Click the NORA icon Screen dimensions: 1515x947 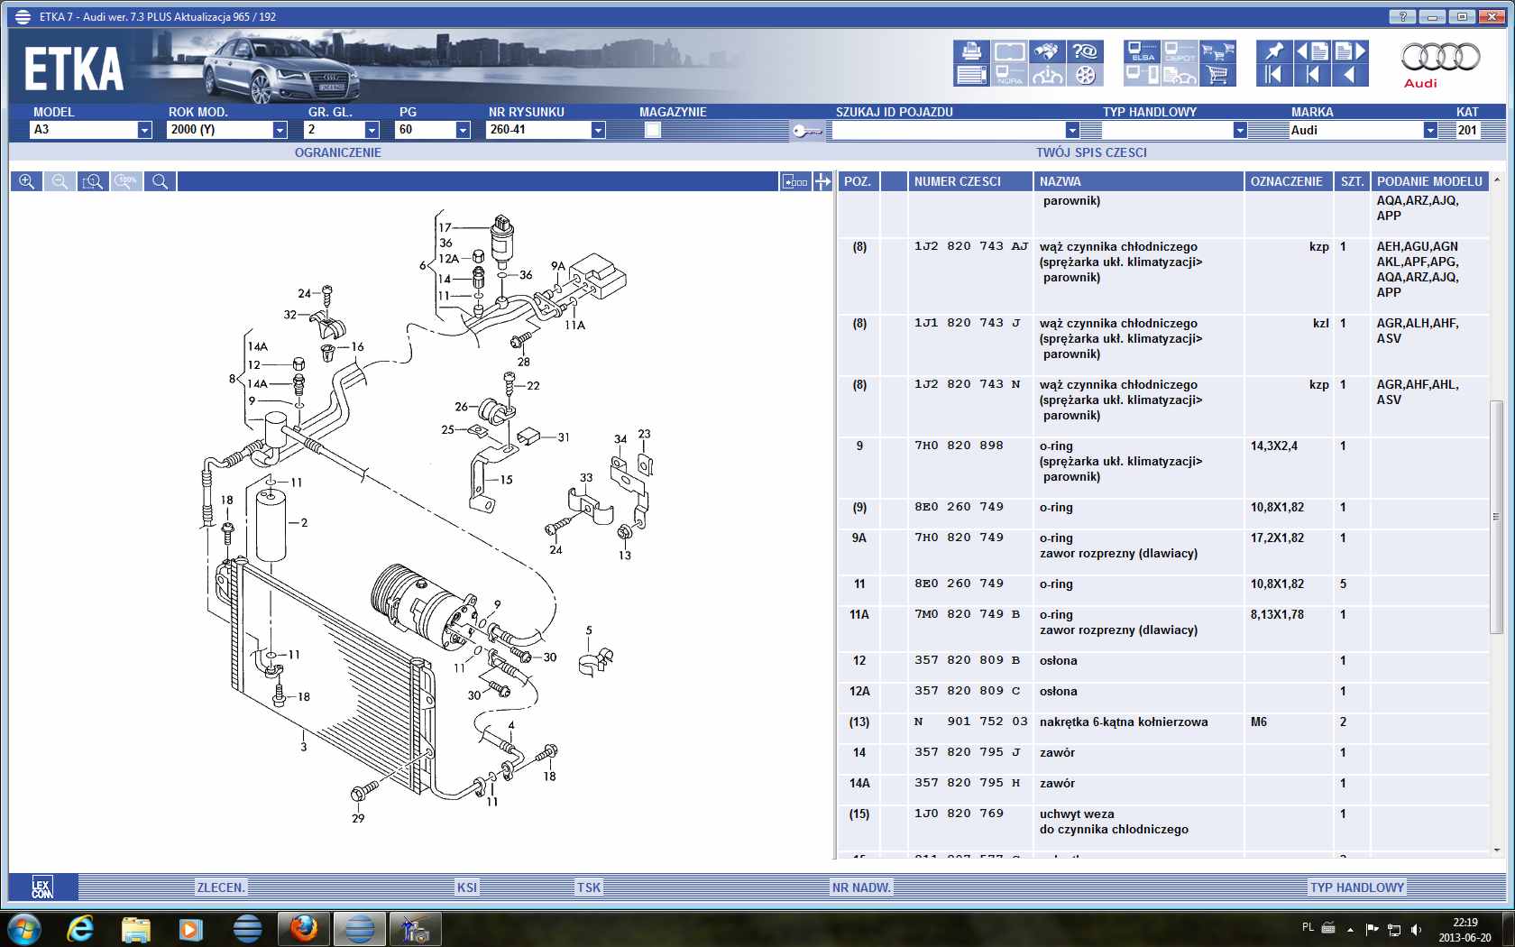coord(1009,75)
